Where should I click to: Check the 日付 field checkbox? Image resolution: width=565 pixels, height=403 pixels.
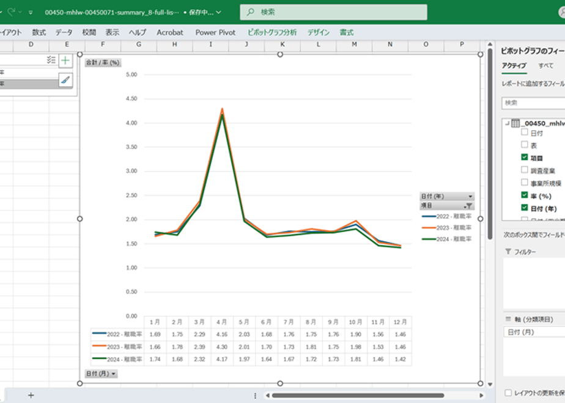click(x=525, y=133)
